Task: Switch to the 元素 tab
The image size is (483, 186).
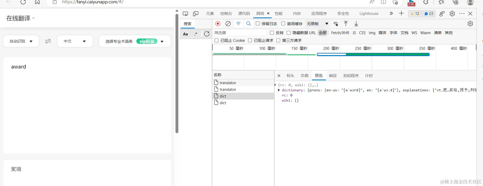Action: coord(210,14)
